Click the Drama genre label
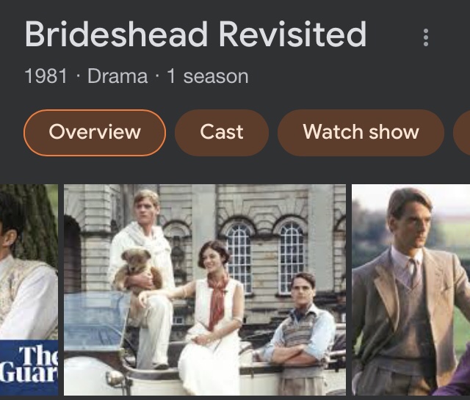470x400 pixels. pos(117,76)
